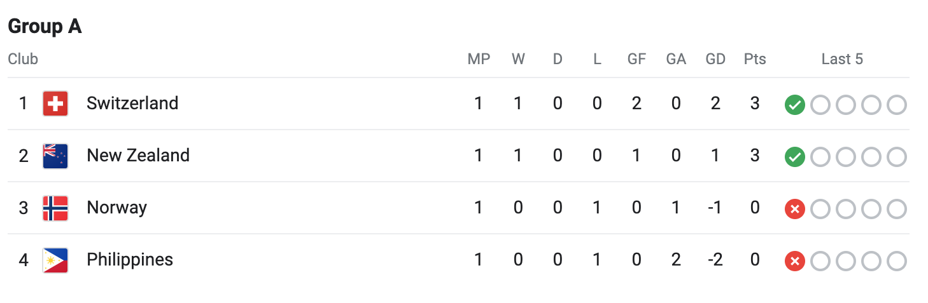
Task: Click the Pts column header
Action: point(755,60)
